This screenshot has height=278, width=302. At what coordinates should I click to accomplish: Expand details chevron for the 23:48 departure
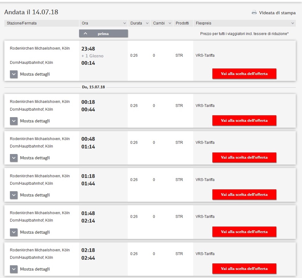(x=14, y=74)
